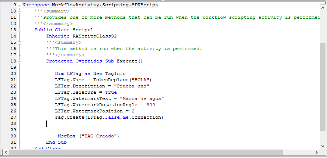
Task: Click the 'Provides one or more methods' comment
Action: 177,18
